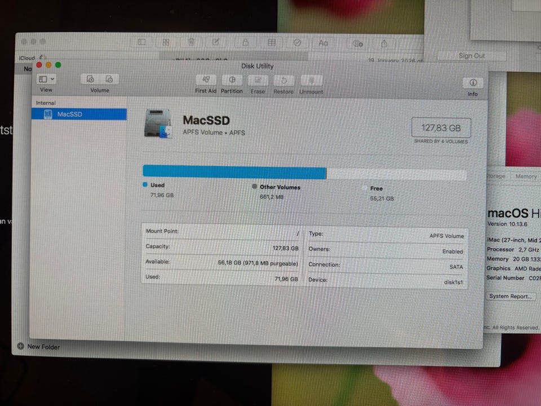Click the Graphics AMD Radeon line
Image resolution: width=541 pixels, height=406 pixels.
click(514, 268)
